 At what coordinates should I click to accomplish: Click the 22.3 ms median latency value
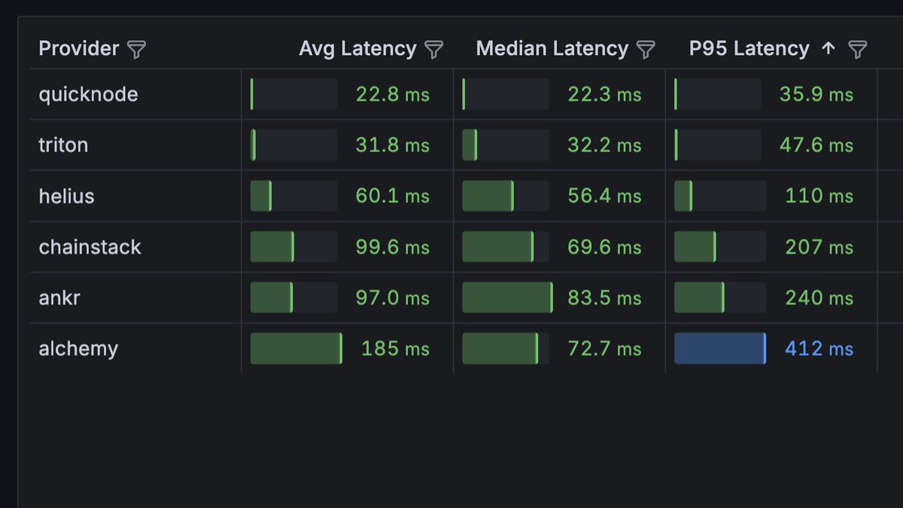604,95
